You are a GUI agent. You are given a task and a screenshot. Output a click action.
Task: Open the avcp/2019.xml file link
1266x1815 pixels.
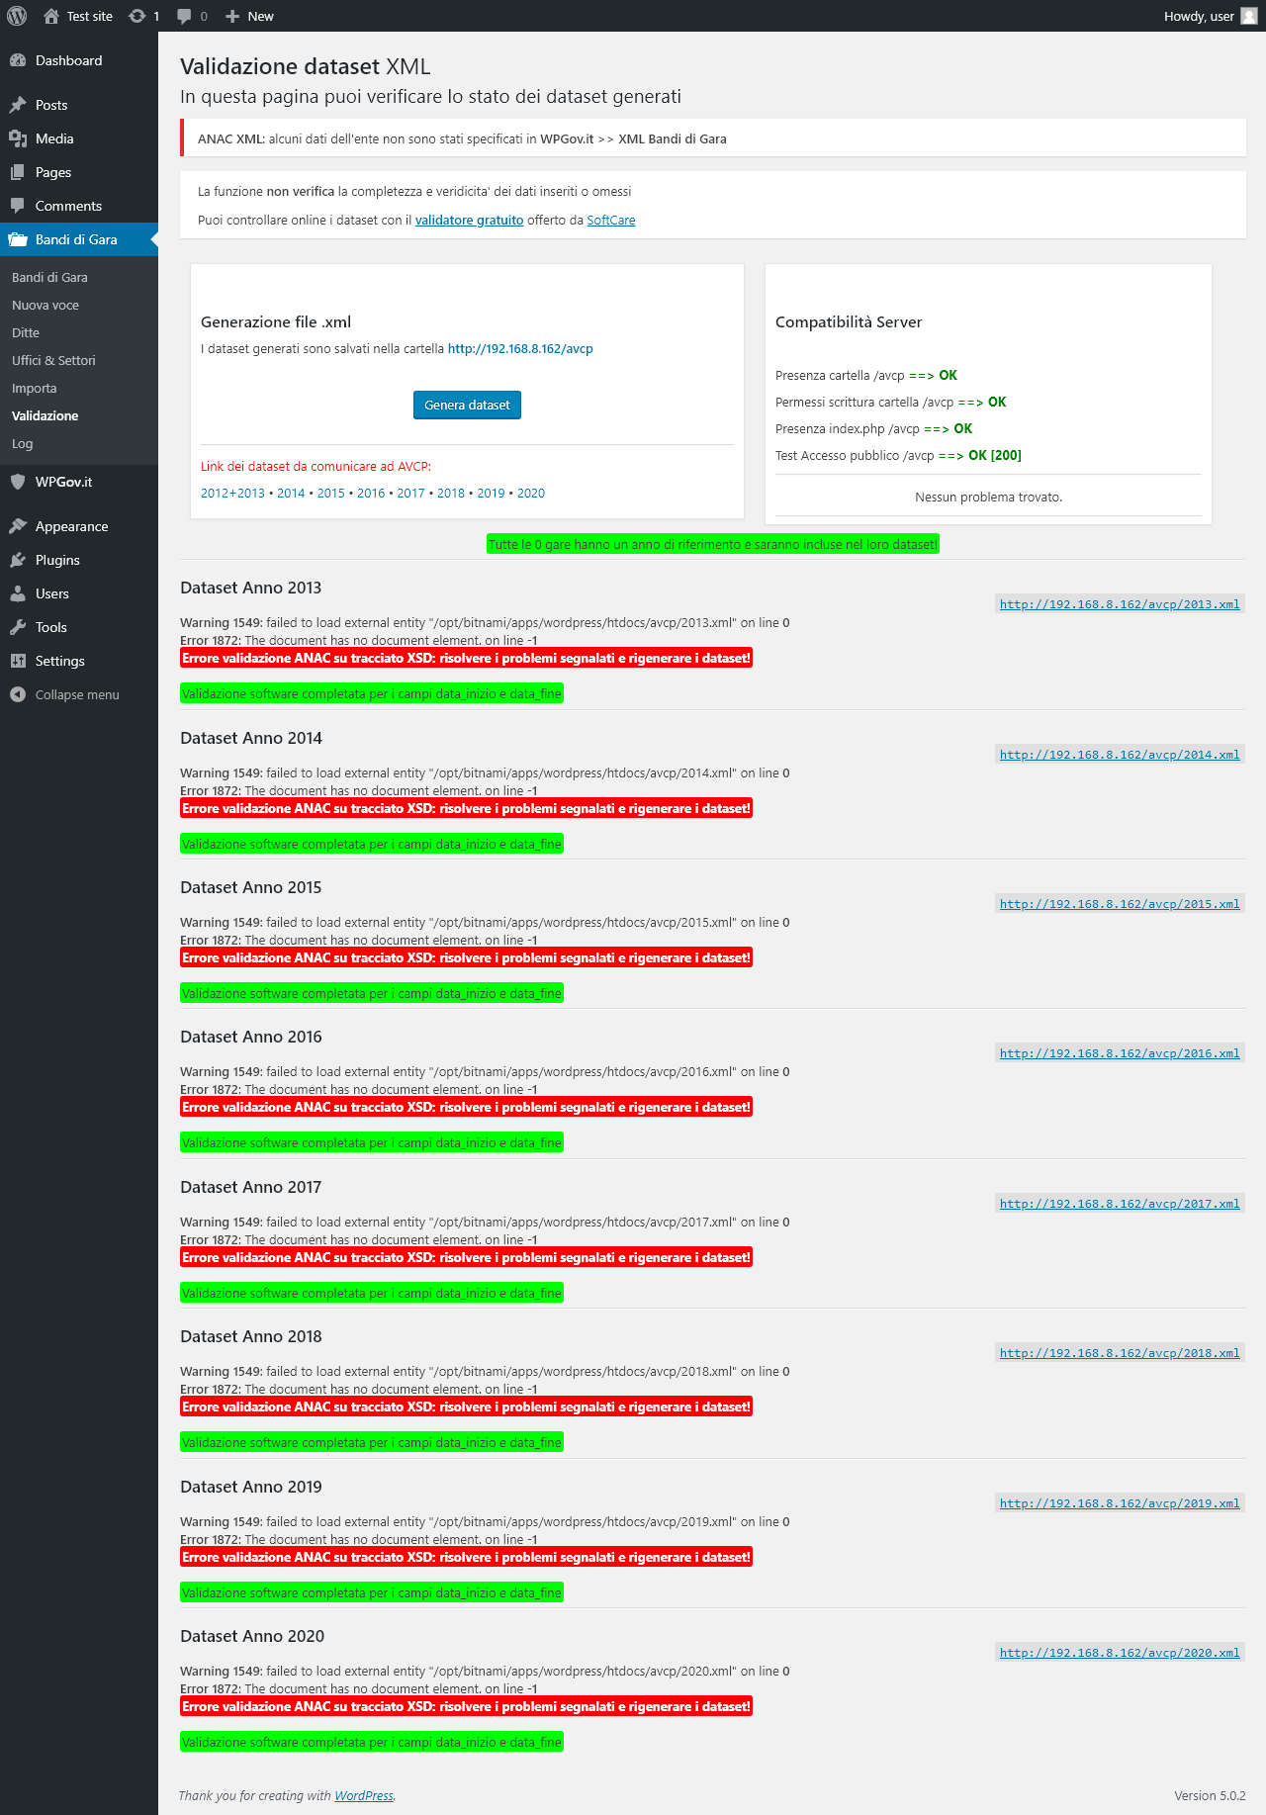[1120, 1503]
